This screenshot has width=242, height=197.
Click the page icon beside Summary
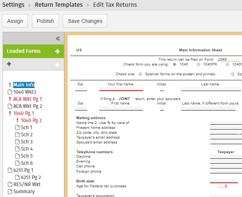[10, 192]
